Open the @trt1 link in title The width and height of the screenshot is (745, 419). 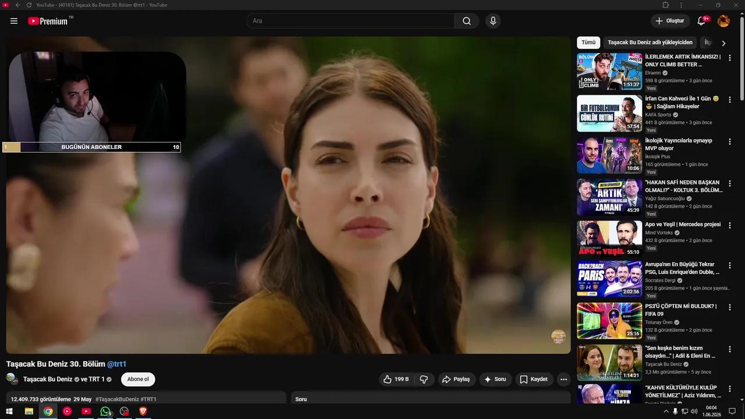[116, 364]
